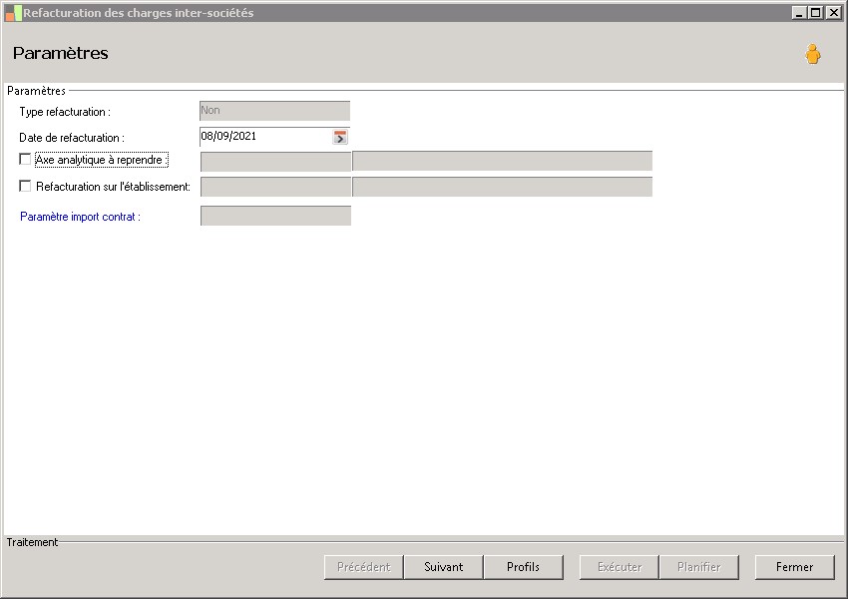Open the Paramètre import contrat link
This screenshot has height=599, width=848.
80,217
